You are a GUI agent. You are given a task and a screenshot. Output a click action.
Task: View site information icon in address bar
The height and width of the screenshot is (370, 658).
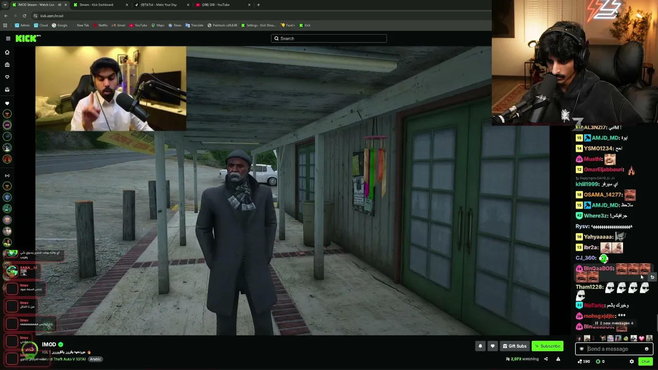point(35,16)
